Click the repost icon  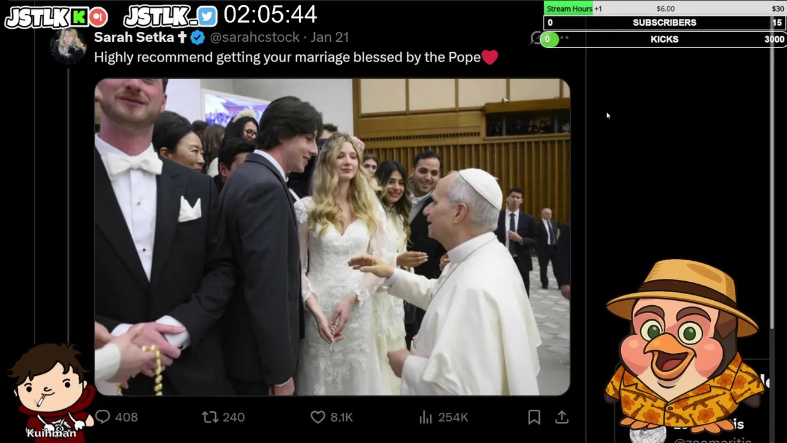pyautogui.click(x=210, y=417)
